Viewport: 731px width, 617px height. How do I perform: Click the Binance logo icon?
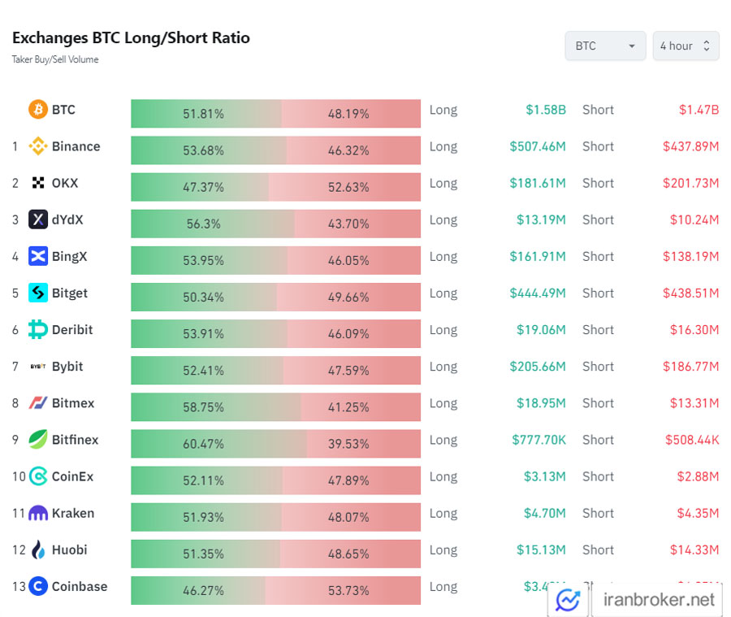(38, 146)
